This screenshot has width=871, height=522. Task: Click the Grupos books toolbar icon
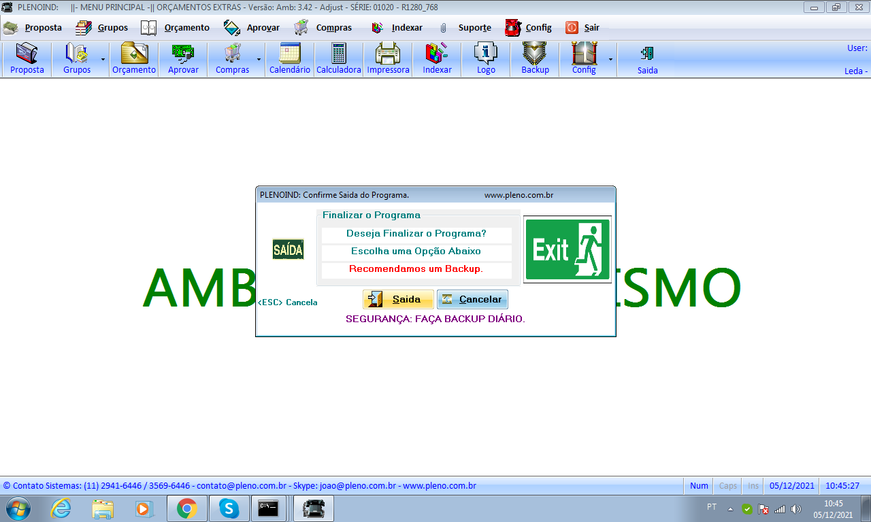click(x=77, y=59)
